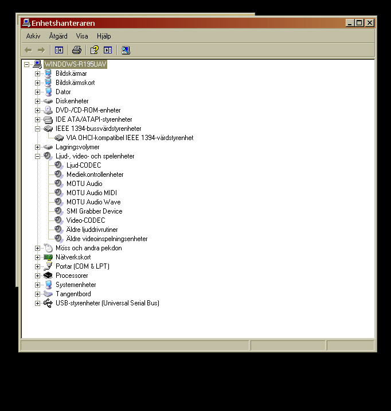Click the Enhetshanteraren title bar system icon
The width and height of the screenshot is (391, 411).
[x=26, y=23]
